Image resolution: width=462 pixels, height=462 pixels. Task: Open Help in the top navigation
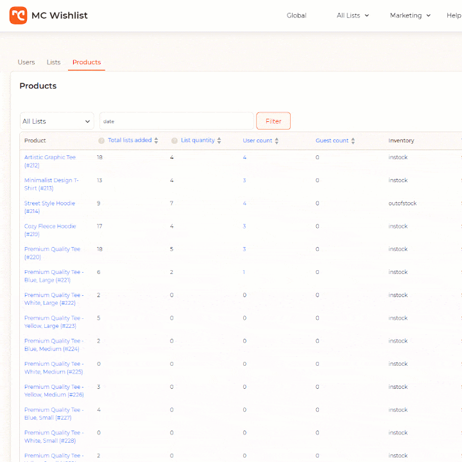454,15
